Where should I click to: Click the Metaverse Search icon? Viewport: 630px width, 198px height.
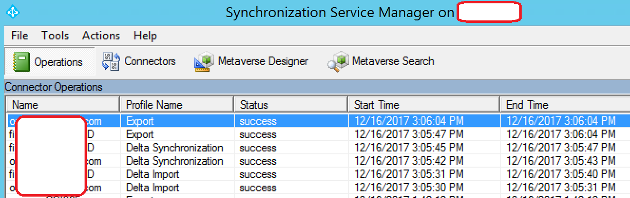tap(338, 62)
